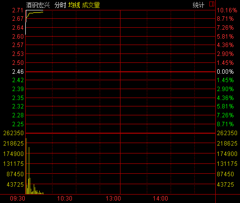Select the 13:00 time marker

point(113,199)
